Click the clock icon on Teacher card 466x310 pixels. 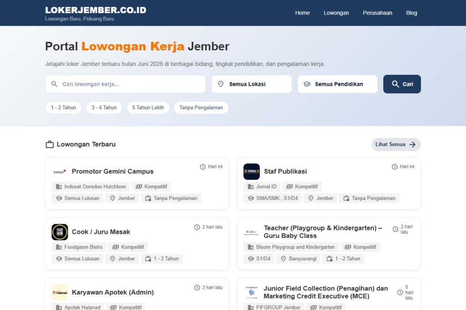pos(395,229)
